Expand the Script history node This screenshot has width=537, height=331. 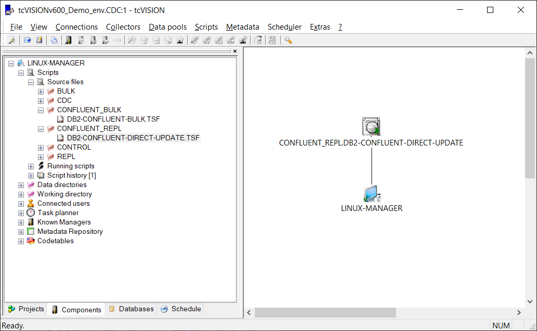pyautogui.click(x=31, y=176)
